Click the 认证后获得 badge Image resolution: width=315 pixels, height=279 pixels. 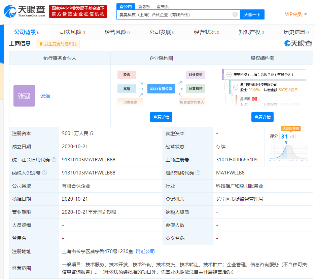click(x=291, y=128)
